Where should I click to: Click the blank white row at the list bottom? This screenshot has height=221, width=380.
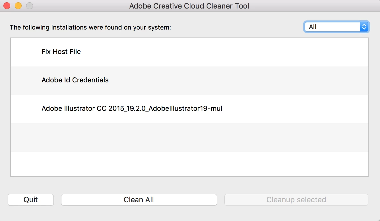click(189, 163)
